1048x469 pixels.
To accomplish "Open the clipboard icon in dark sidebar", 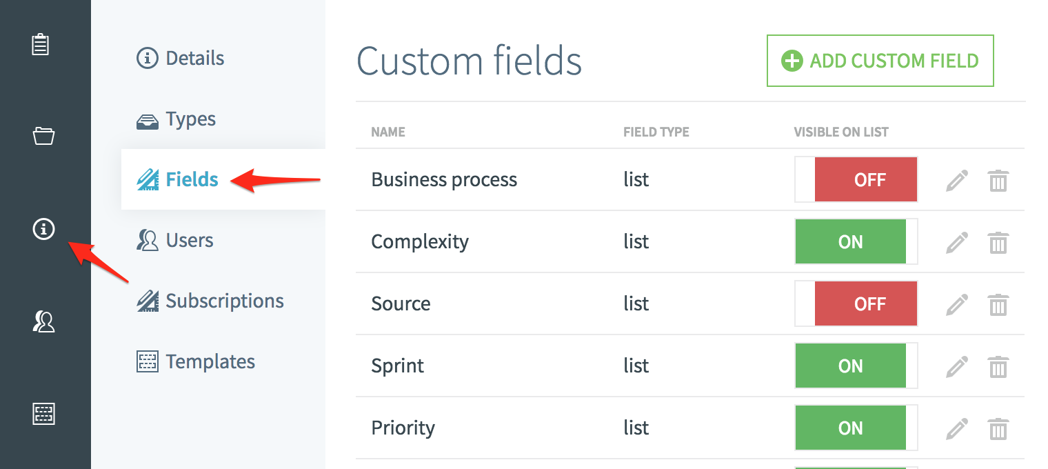I will tap(41, 45).
